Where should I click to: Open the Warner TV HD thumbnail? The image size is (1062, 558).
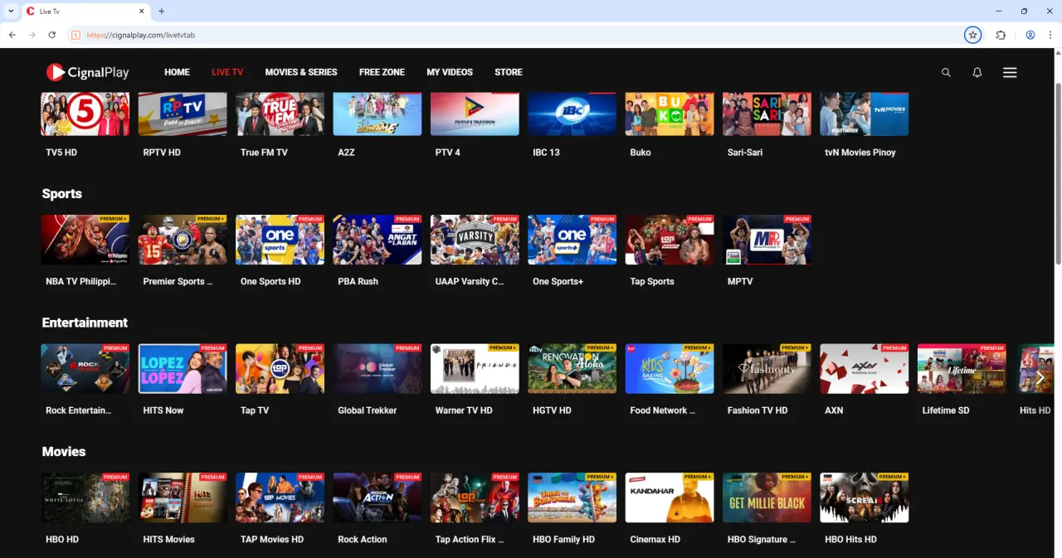475,369
